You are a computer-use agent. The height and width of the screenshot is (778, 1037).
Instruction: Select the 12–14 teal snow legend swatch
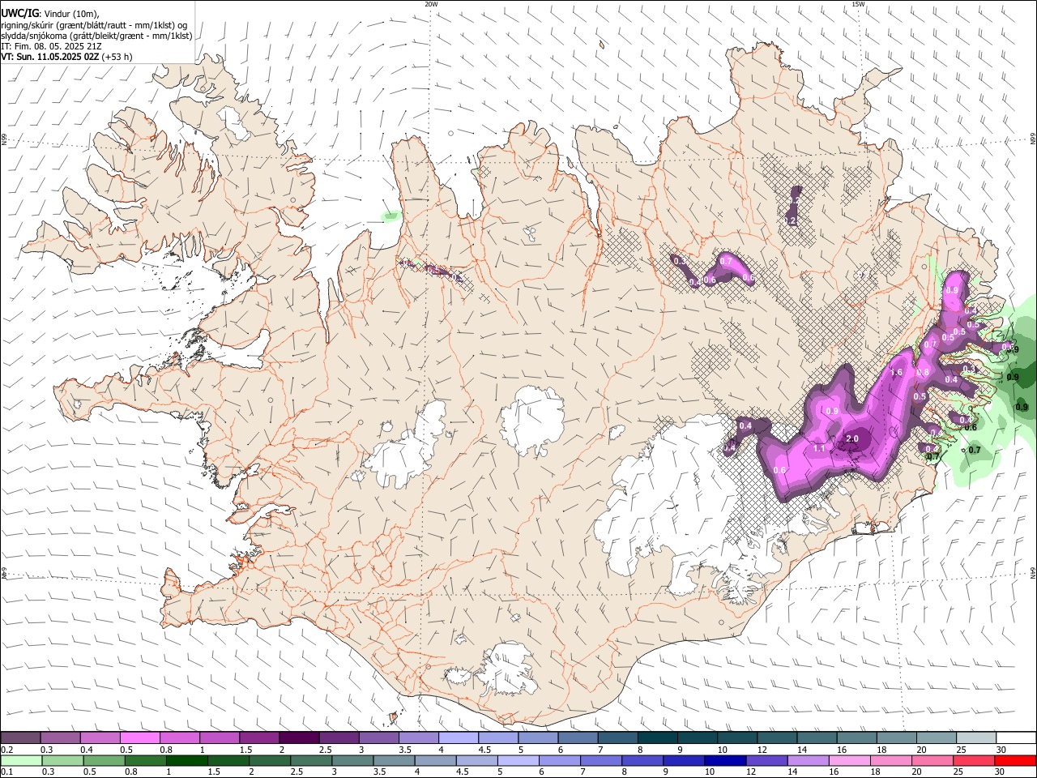[x=777, y=737]
